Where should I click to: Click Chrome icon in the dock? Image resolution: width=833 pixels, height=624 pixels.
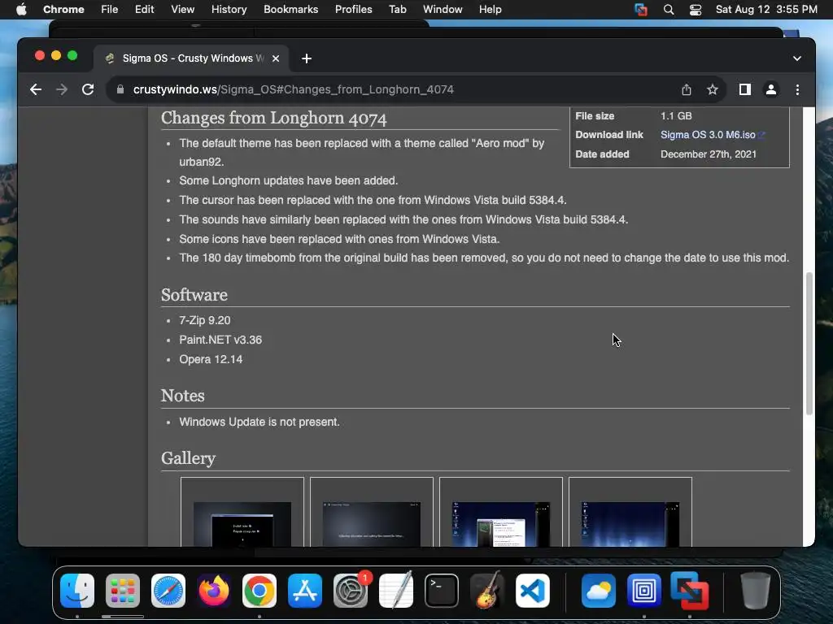pos(259,591)
